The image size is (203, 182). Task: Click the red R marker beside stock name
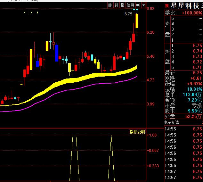[167, 6]
